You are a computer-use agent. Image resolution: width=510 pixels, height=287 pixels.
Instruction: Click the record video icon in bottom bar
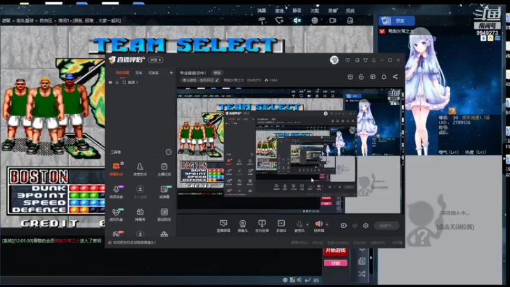tap(344, 226)
